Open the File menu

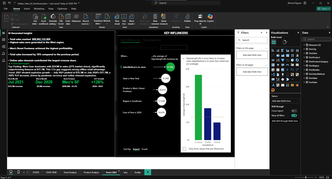[6, 9]
